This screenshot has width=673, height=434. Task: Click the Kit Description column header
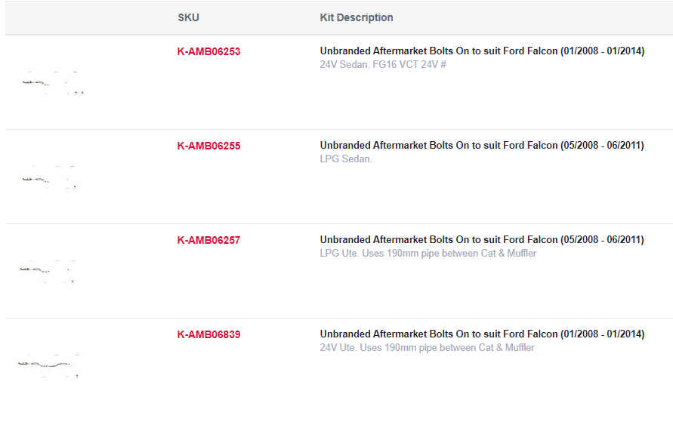tap(357, 17)
